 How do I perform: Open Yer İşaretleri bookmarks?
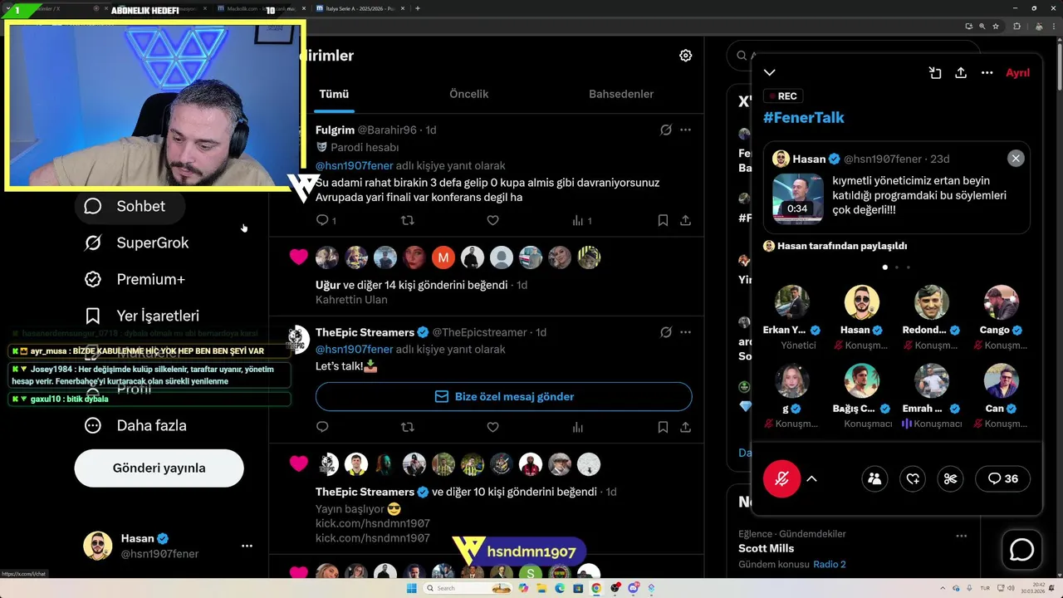pyautogui.click(x=142, y=316)
